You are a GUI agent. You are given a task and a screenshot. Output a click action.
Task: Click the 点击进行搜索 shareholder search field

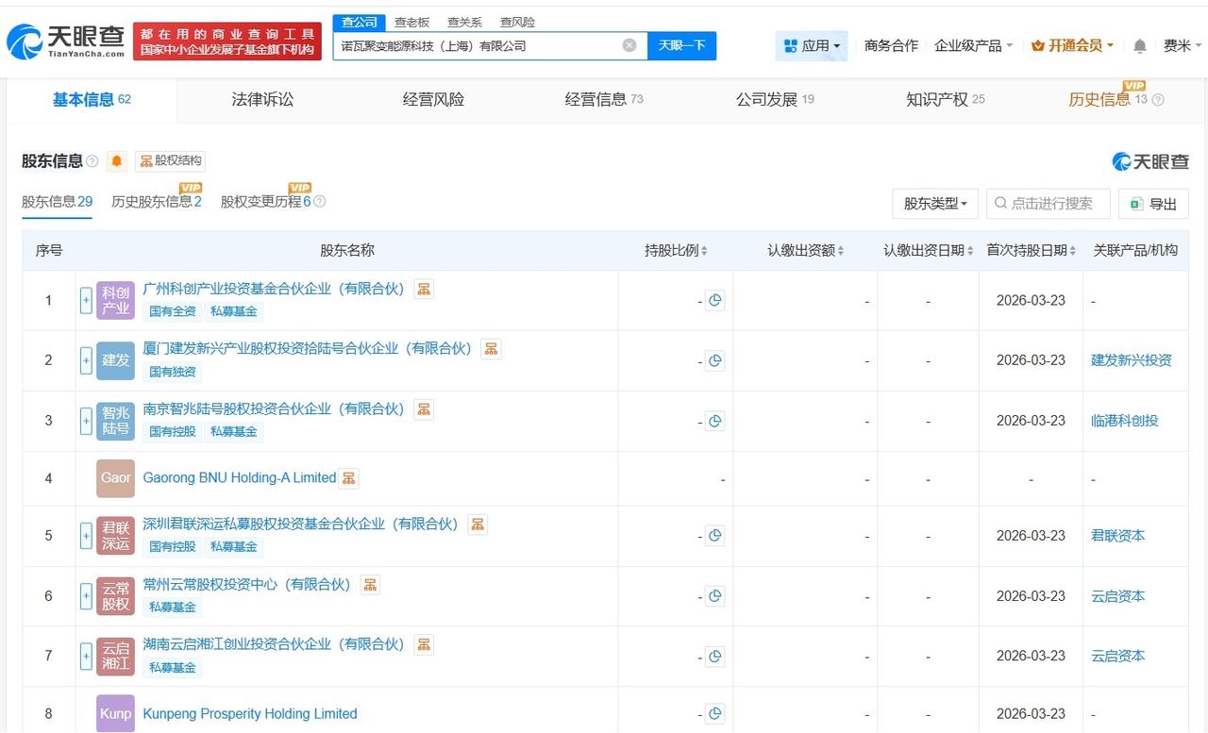point(1048,203)
